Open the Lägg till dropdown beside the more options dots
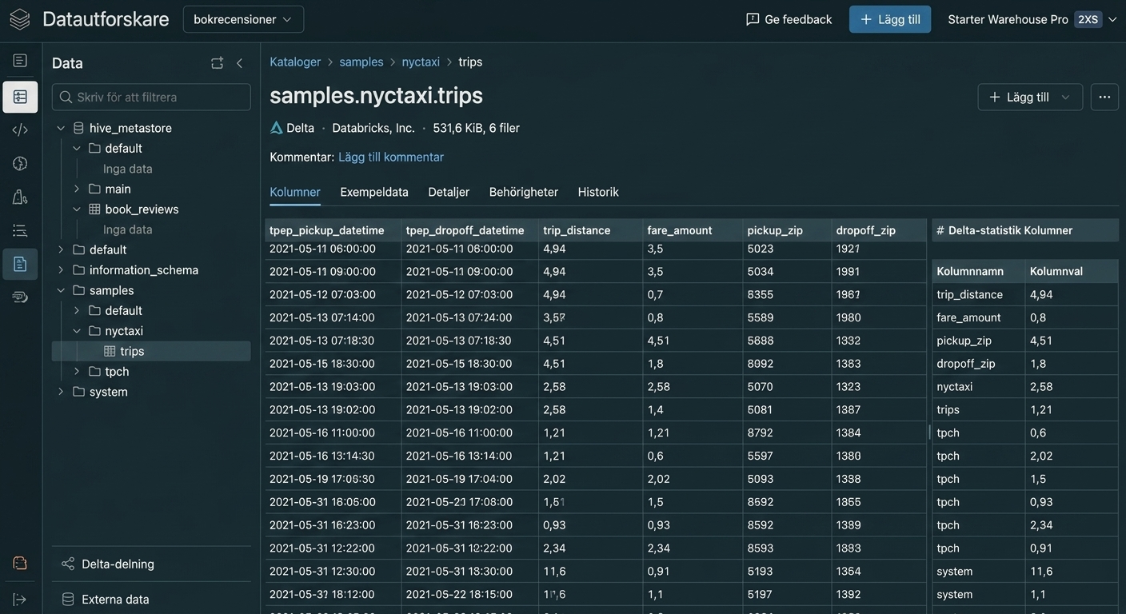Screen dimensions: 1126x614 tap(1030, 97)
